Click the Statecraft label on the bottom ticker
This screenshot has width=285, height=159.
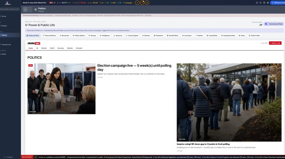tap(27, 157)
